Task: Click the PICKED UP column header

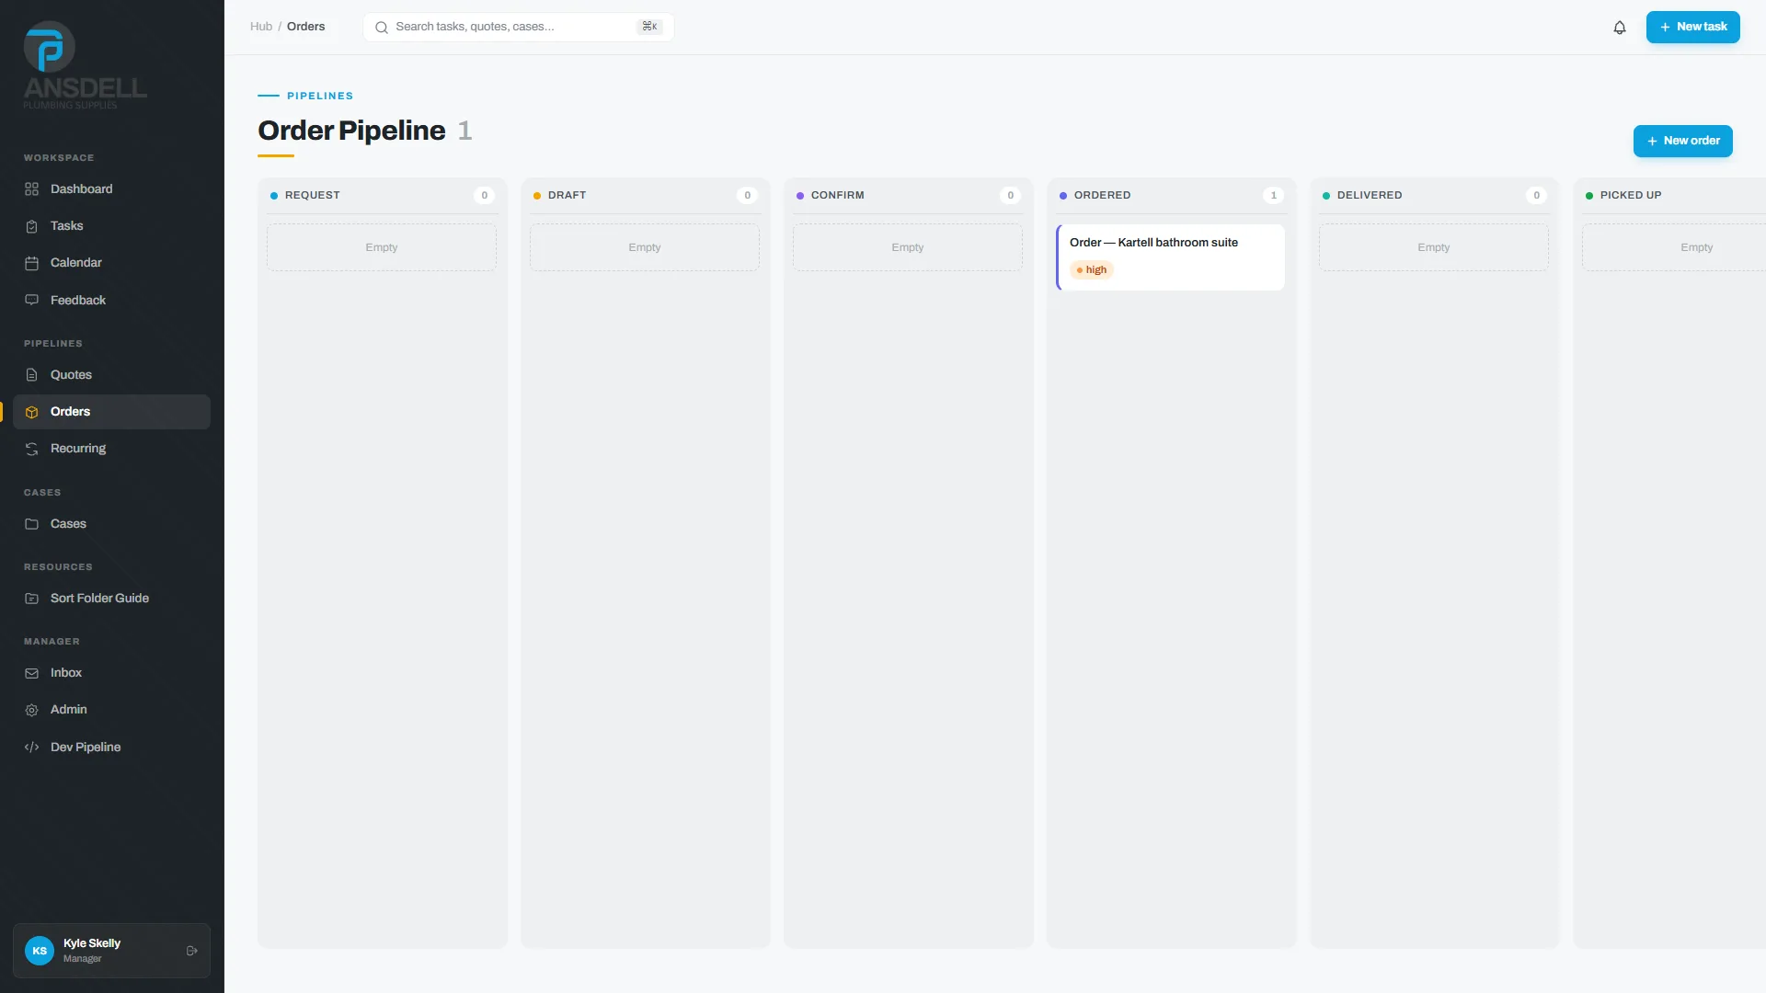Action: click(1631, 195)
